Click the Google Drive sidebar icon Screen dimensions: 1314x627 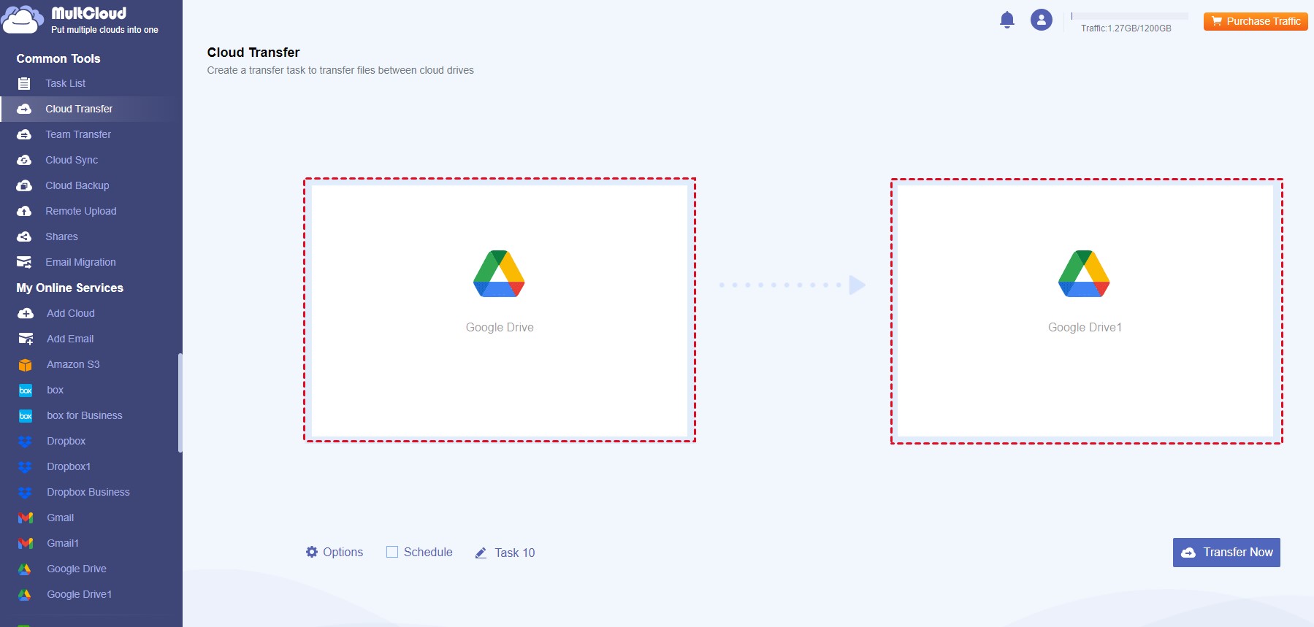tap(25, 569)
